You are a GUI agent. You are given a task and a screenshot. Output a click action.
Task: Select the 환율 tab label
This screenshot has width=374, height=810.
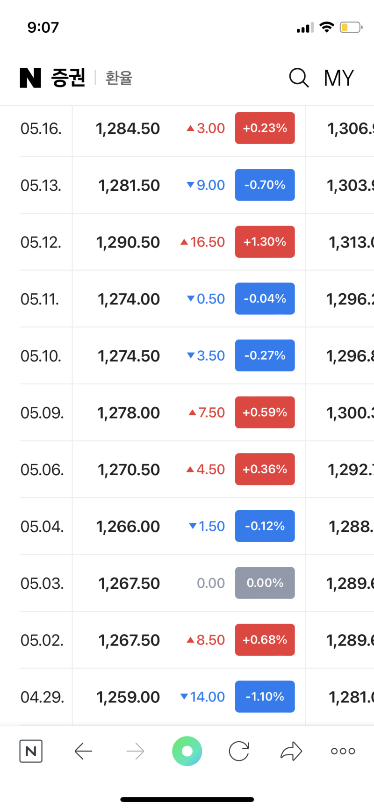tap(119, 78)
